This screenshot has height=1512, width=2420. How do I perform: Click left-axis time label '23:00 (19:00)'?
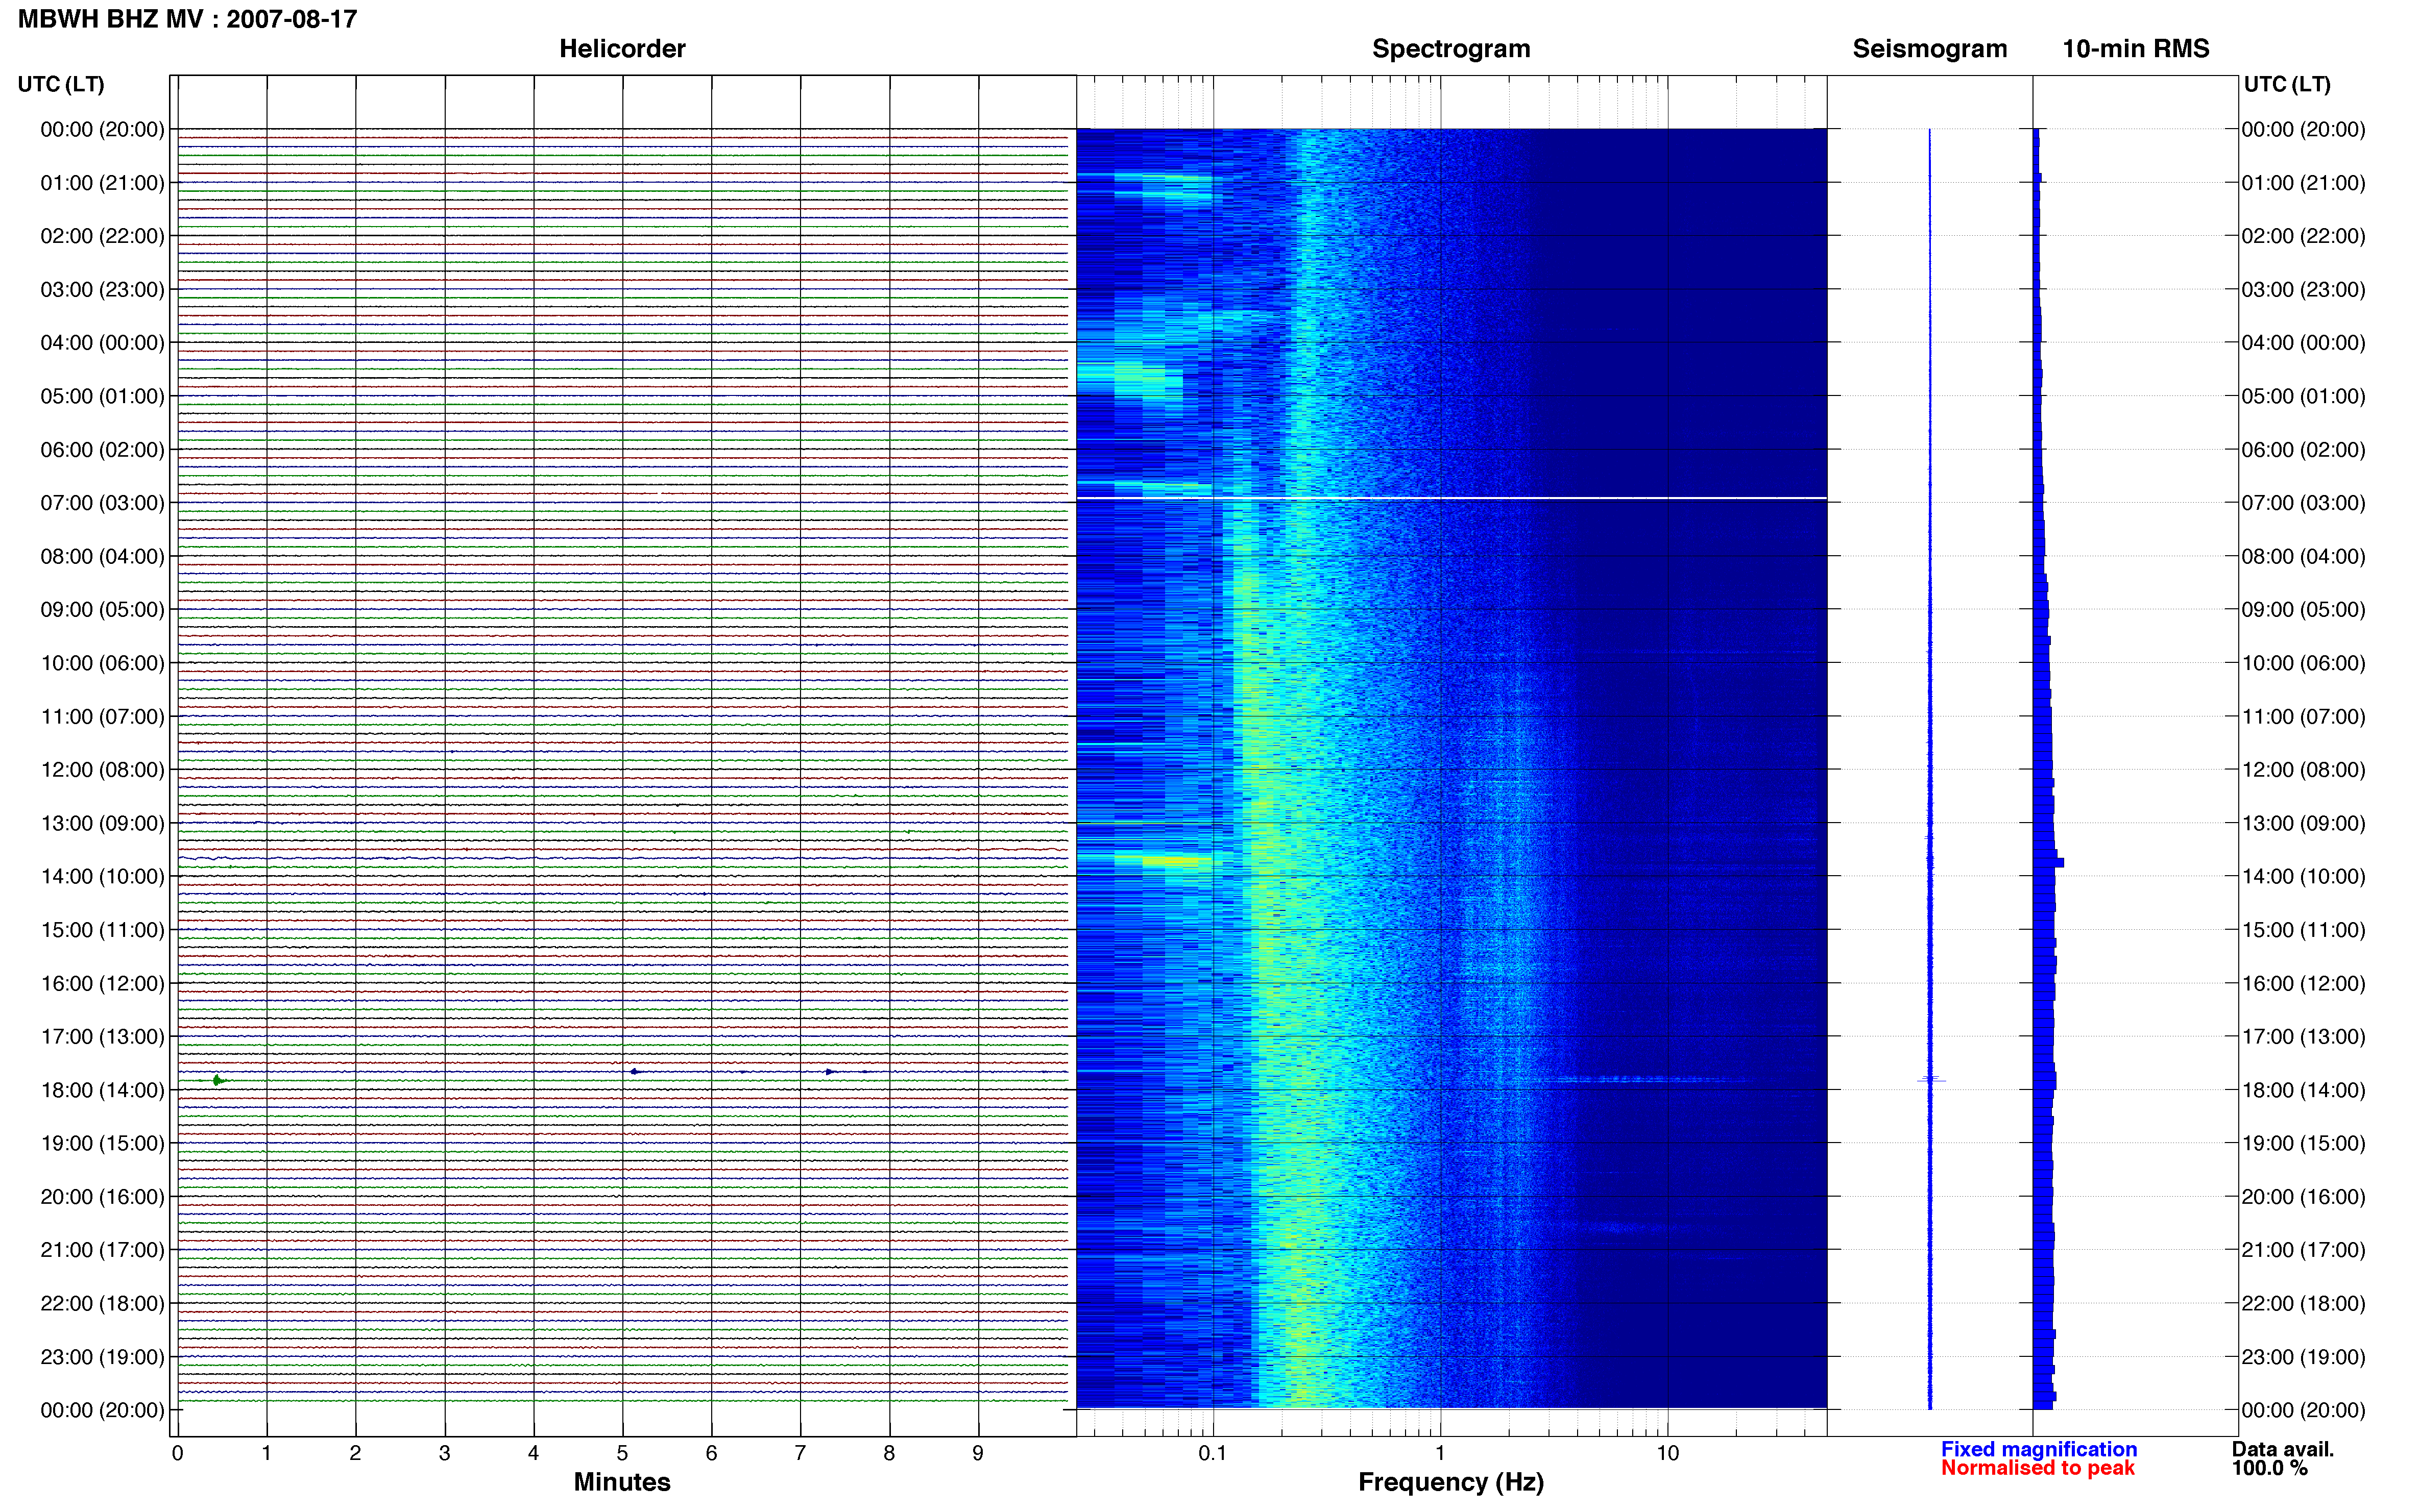tap(102, 1357)
